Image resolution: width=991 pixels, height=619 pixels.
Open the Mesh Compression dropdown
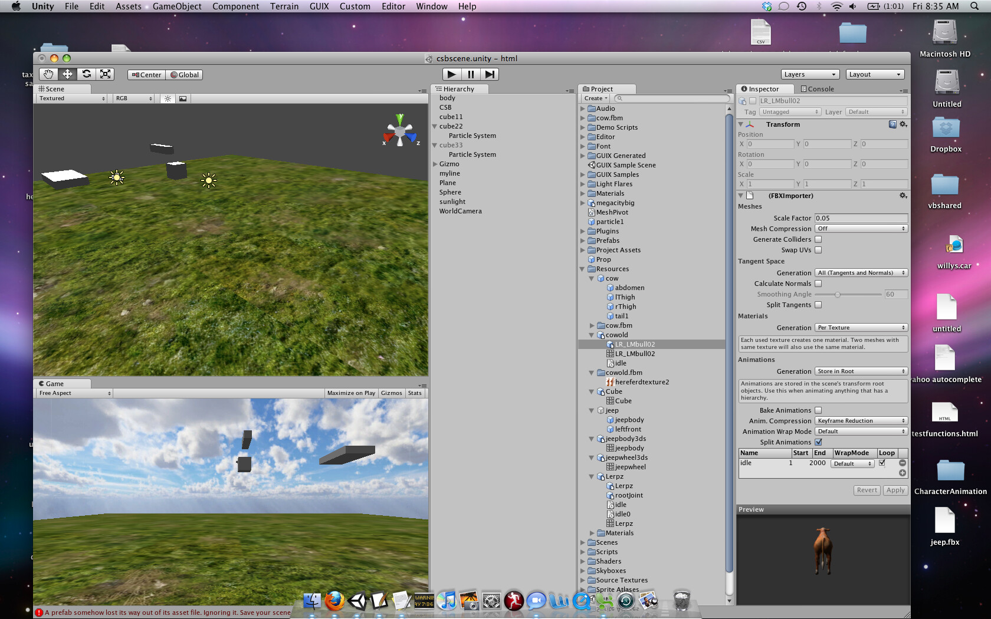click(861, 228)
